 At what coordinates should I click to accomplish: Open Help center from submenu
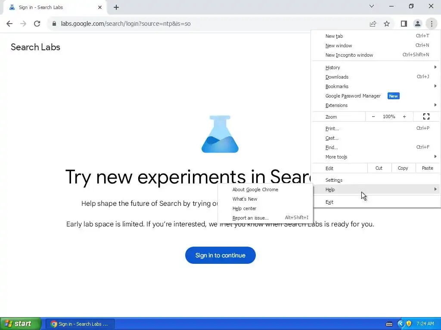tap(265, 208)
